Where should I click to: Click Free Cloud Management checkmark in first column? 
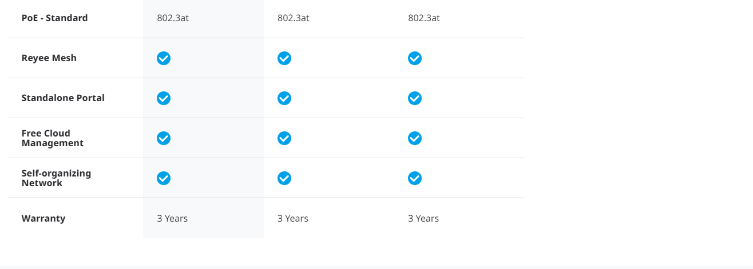[164, 138]
